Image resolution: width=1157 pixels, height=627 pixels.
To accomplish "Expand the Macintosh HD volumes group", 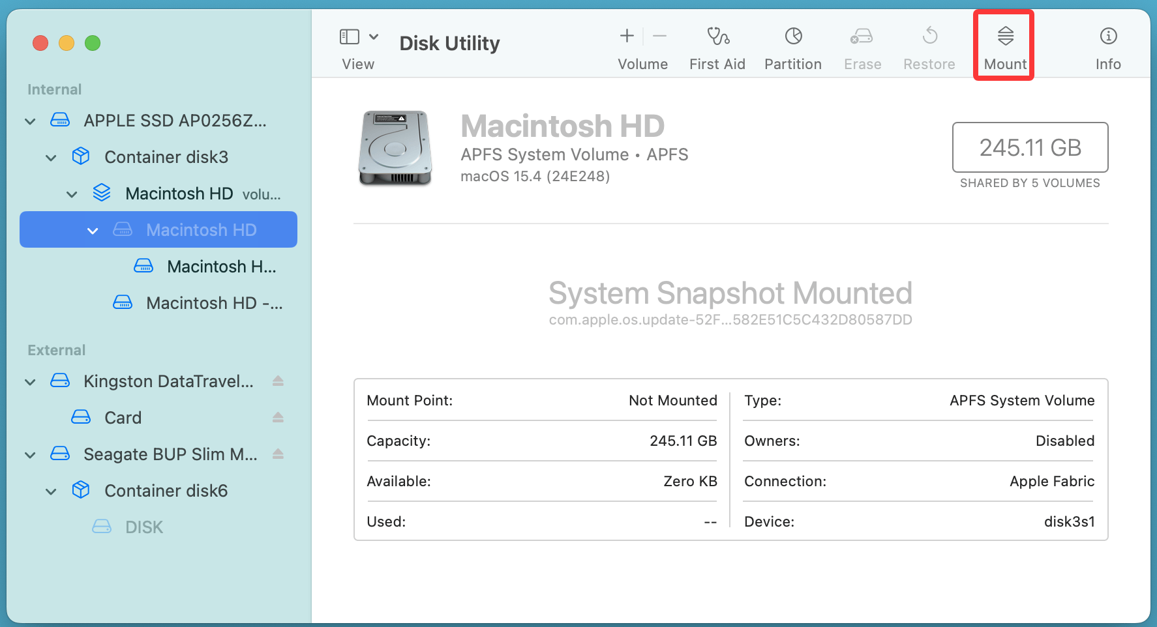I will (x=72, y=194).
